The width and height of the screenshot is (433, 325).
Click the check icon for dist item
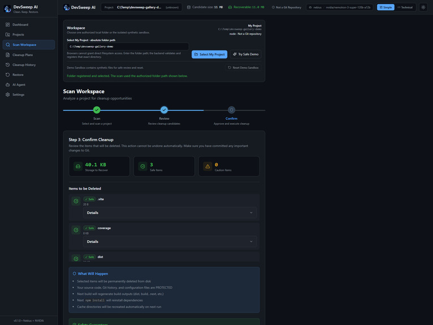pyautogui.click(x=76, y=258)
